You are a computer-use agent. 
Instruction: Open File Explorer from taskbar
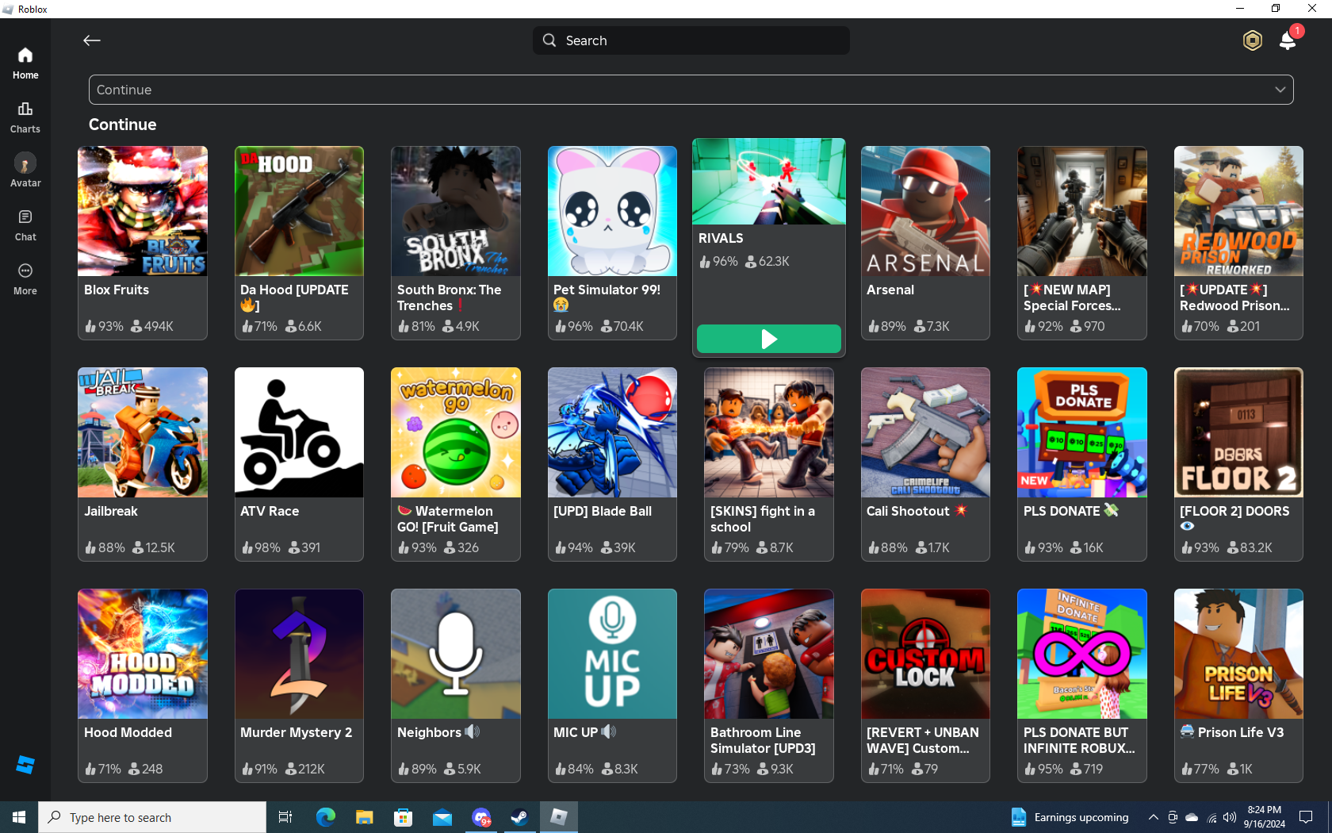click(x=364, y=817)
